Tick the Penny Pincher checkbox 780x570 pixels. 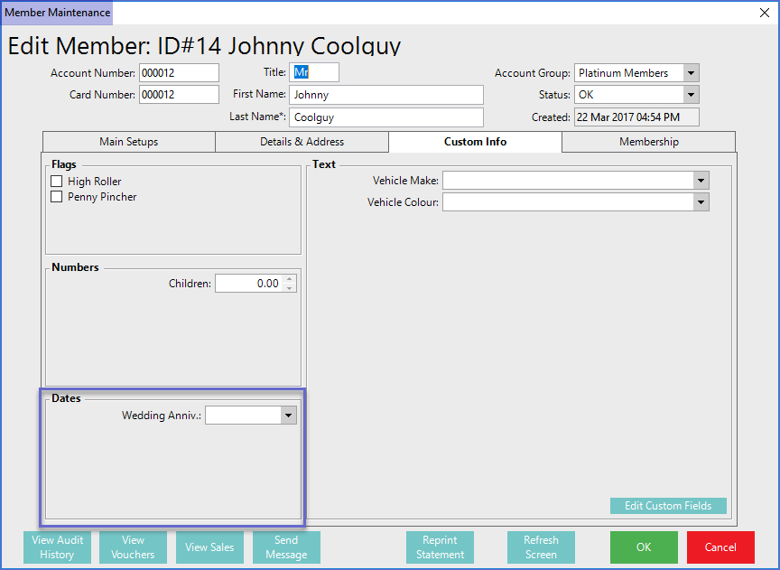[x=57, y=197]
